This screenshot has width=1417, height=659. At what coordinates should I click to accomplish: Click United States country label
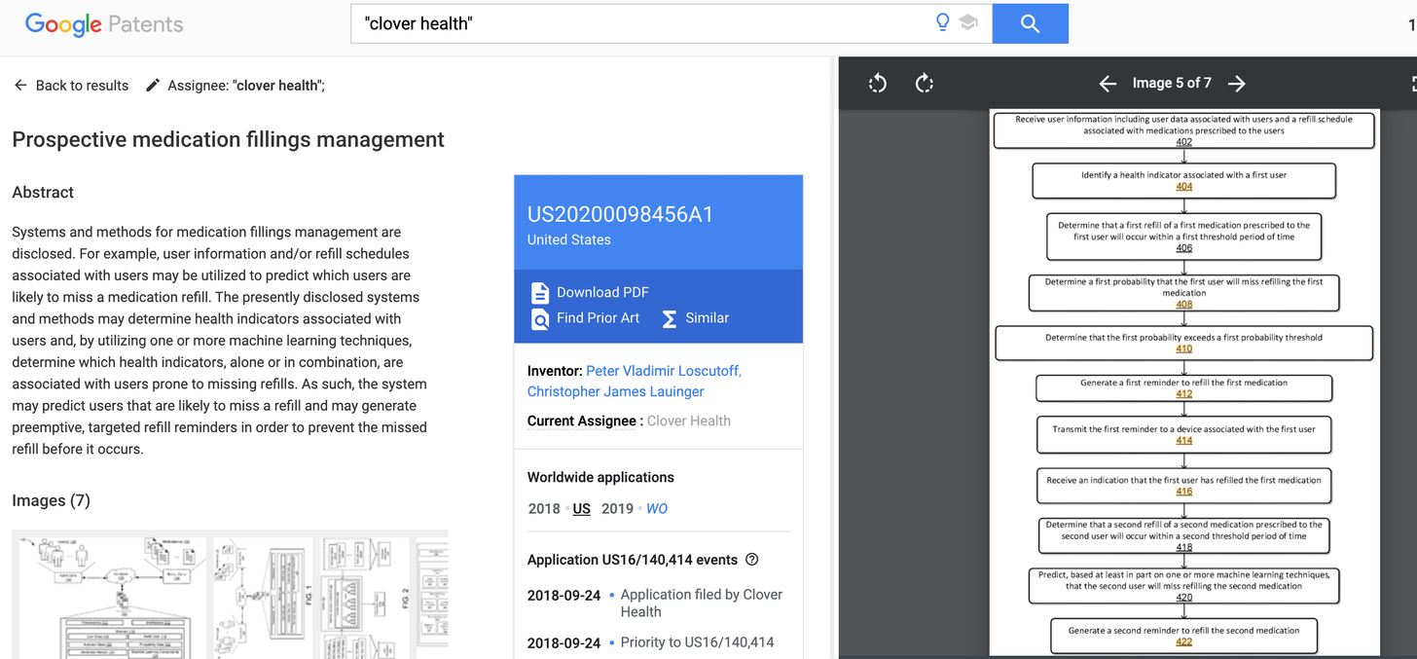click(569, 239)
